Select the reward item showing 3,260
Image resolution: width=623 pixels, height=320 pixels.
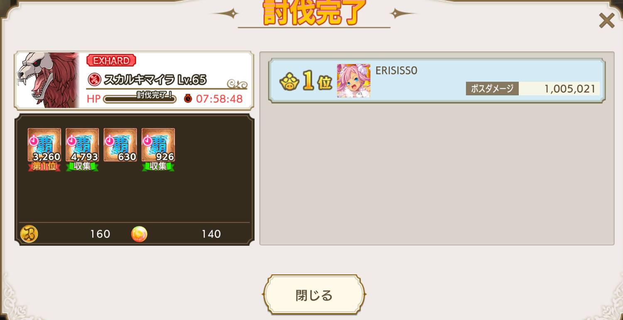tap(44, 145)
